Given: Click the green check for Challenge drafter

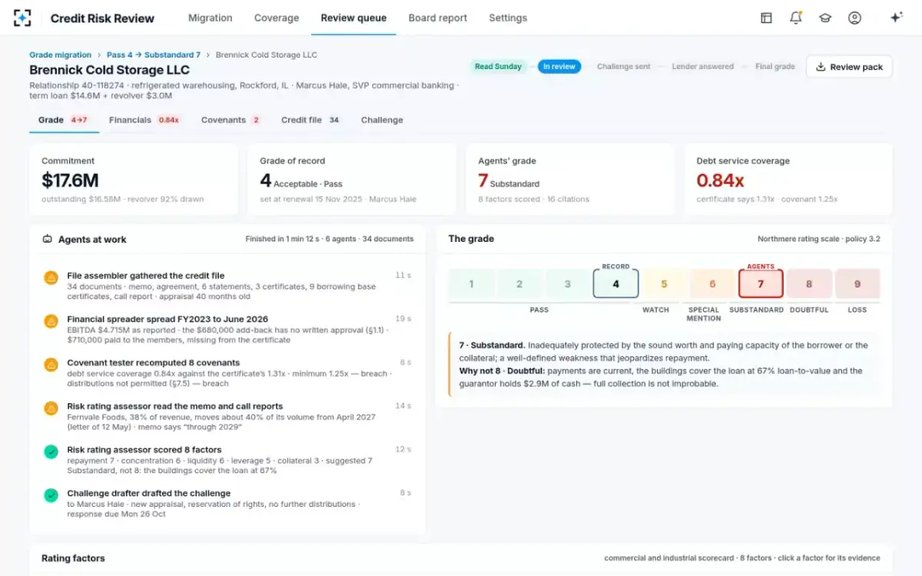Looking at the screenshot, I should coord(51,495).
